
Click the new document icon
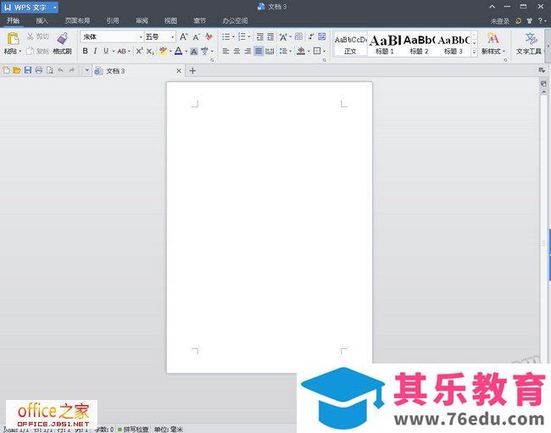[x=6, y=70]
